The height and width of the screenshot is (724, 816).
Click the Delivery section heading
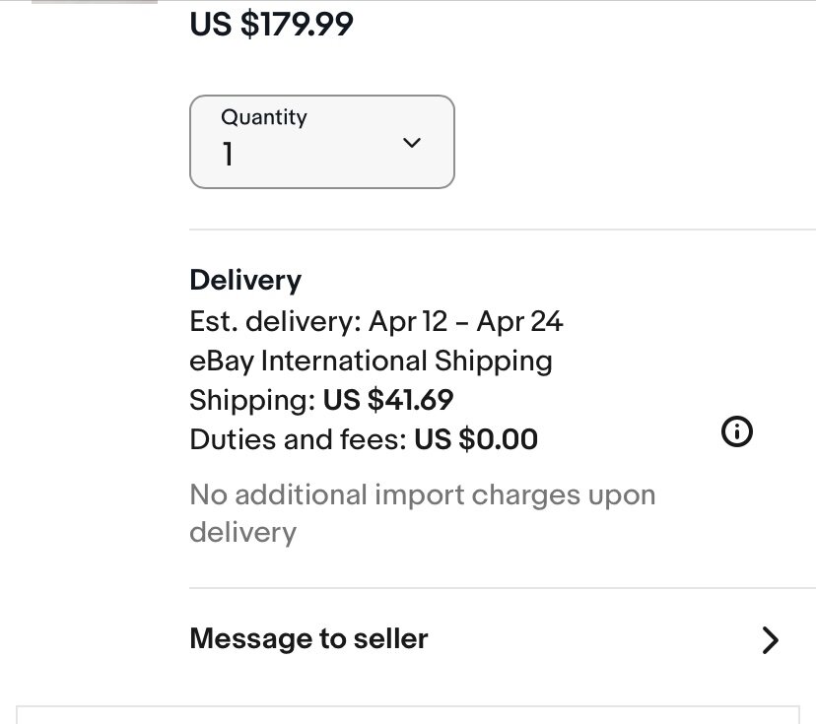tap(245, 281)
